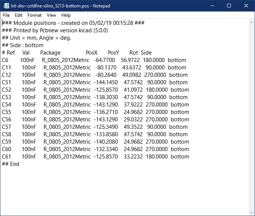Click the PosX value -138.3030
Image resolution: width=255 pixels, height=216 pixels.
coord(106,97)
